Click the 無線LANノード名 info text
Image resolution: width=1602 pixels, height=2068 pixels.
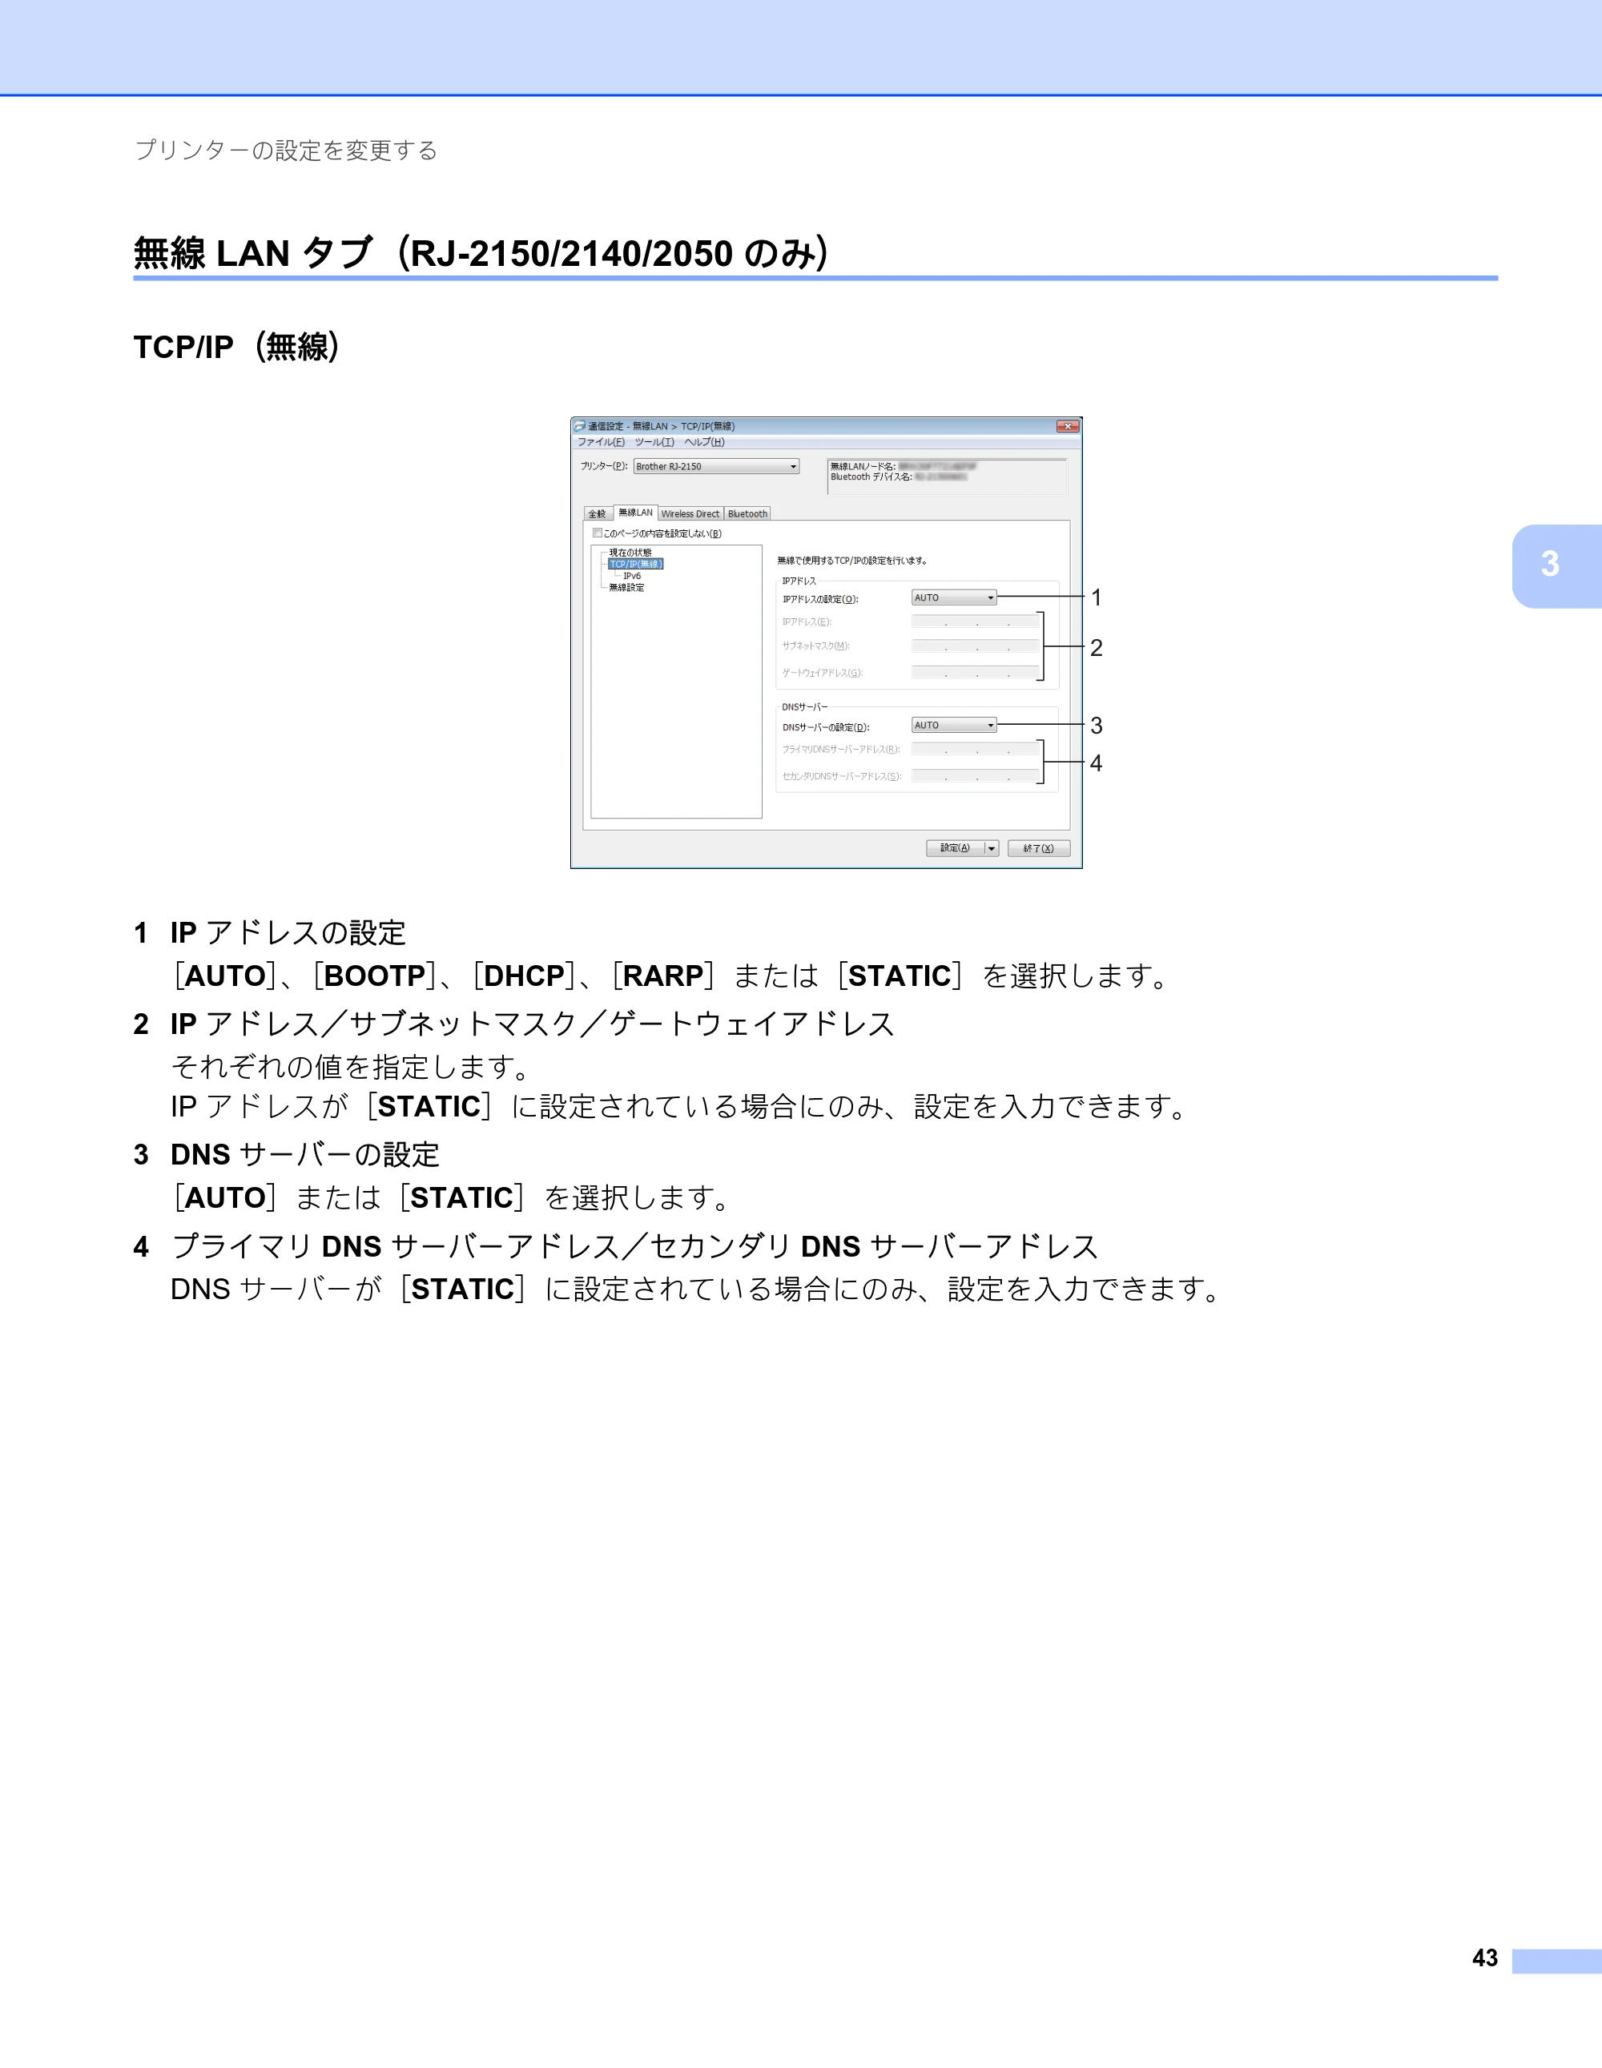(x=904, y=466)
